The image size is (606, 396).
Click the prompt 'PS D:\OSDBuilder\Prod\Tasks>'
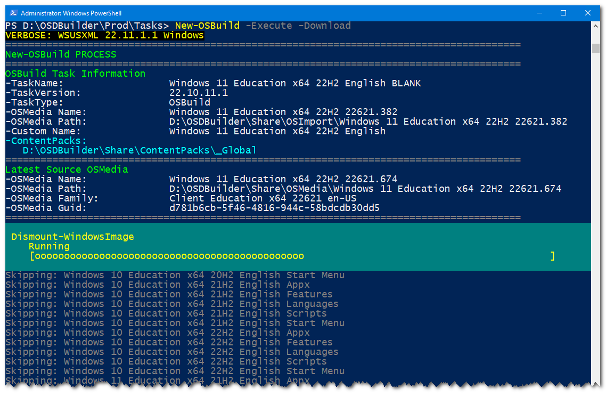point(87,26)
